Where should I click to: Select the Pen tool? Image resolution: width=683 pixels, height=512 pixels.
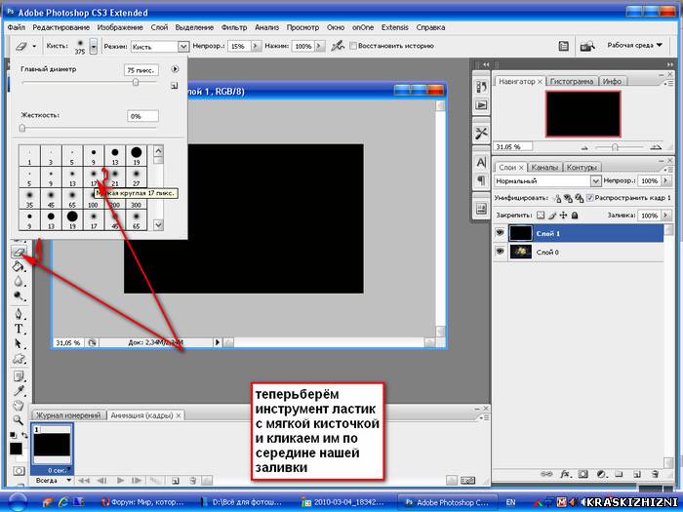pos(19,314)
